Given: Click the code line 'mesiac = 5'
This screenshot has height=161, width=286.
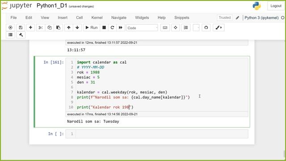Looking at the screenshot, I should point(88,77).
